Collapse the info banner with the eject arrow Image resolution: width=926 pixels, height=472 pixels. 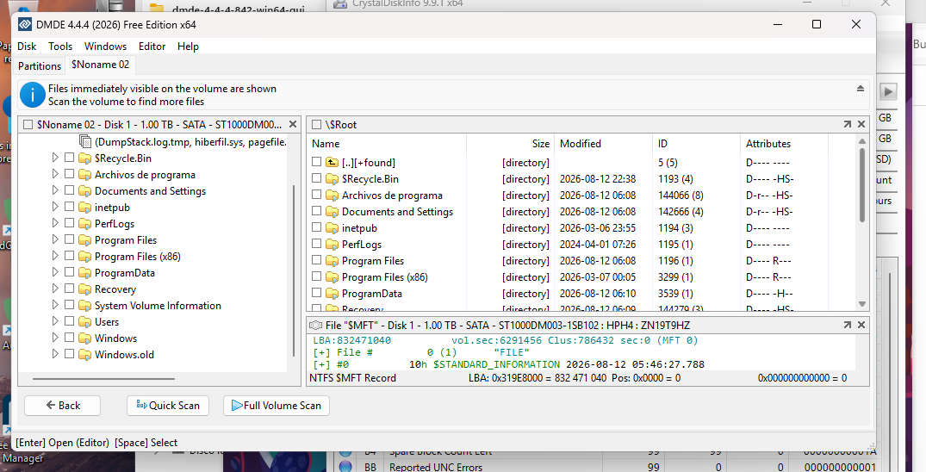[x=861, y=89]
